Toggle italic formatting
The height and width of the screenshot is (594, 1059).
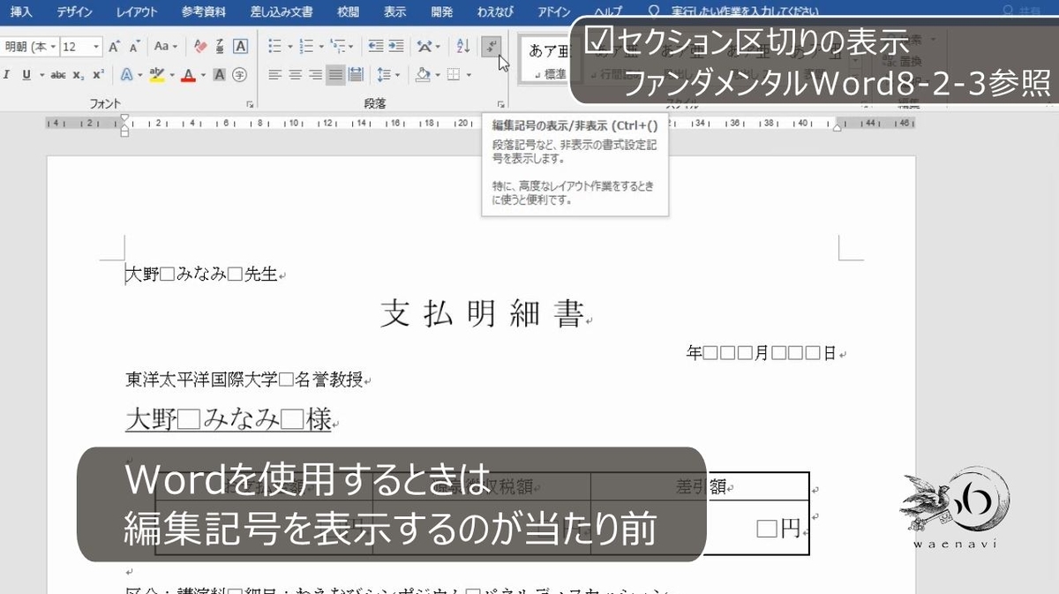pyautogui.click(x=6, y=75)
